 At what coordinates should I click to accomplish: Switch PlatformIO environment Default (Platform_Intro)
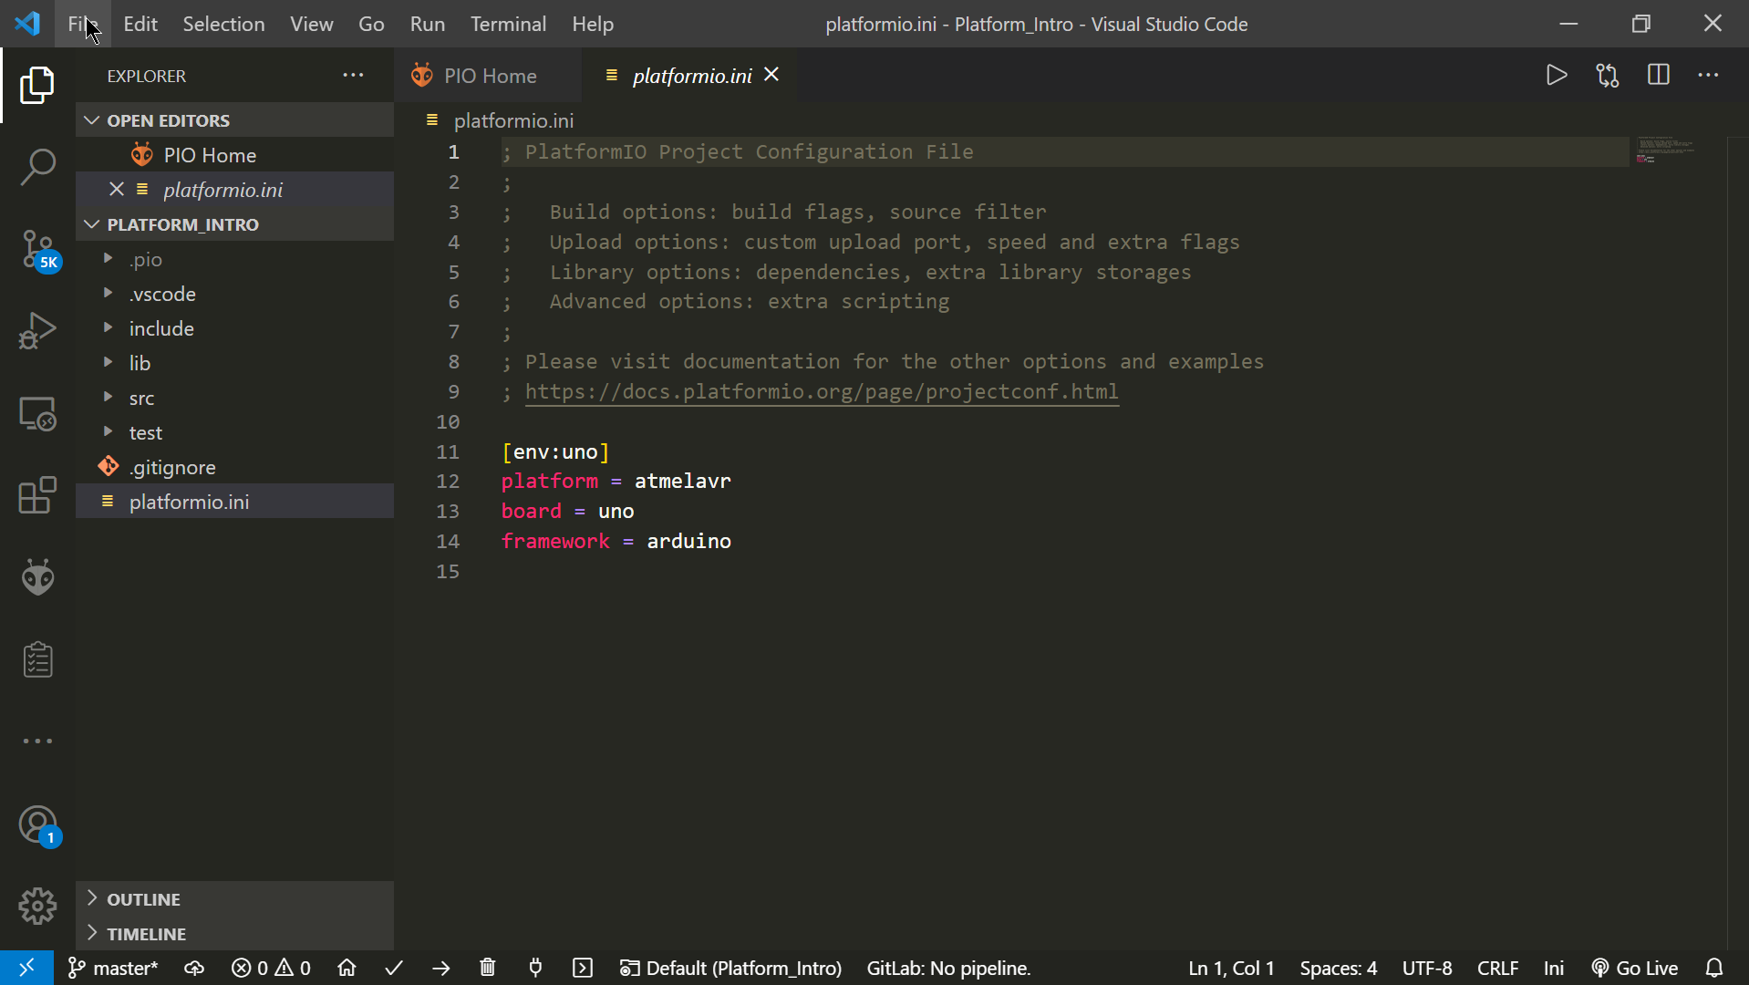pos(730,968)
